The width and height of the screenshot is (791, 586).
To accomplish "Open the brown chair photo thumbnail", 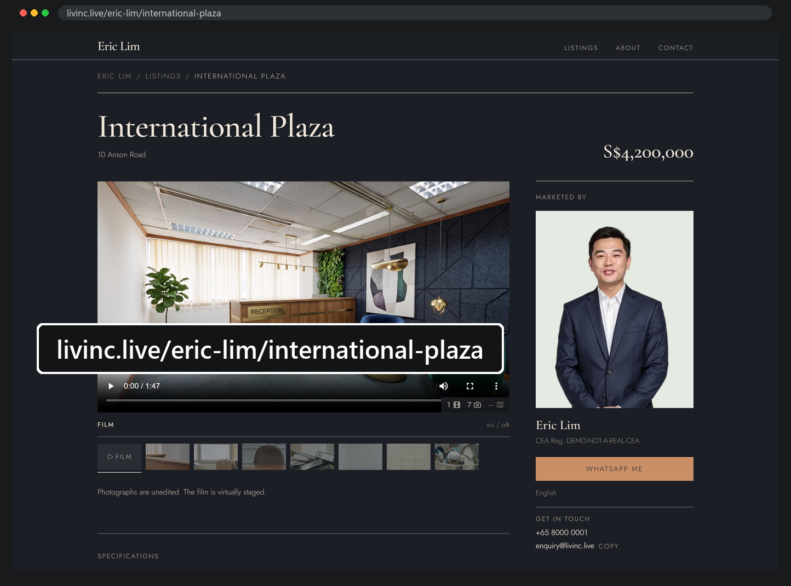I will coord(264,457).
